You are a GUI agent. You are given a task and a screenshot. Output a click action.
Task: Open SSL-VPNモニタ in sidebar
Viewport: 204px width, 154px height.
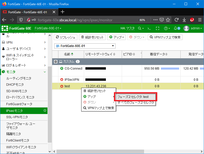tap(17, 117)
